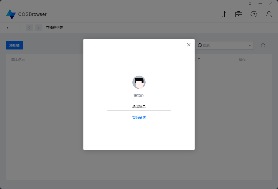Click the user account icon
Viewport: 278px width, 189px height.
pos(269,14)
